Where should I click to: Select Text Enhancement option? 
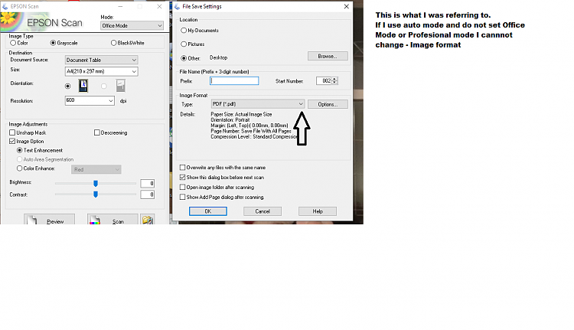20,150
